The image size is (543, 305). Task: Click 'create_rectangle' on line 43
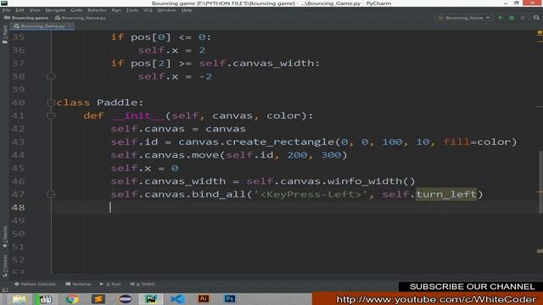[x=281, y=141]
